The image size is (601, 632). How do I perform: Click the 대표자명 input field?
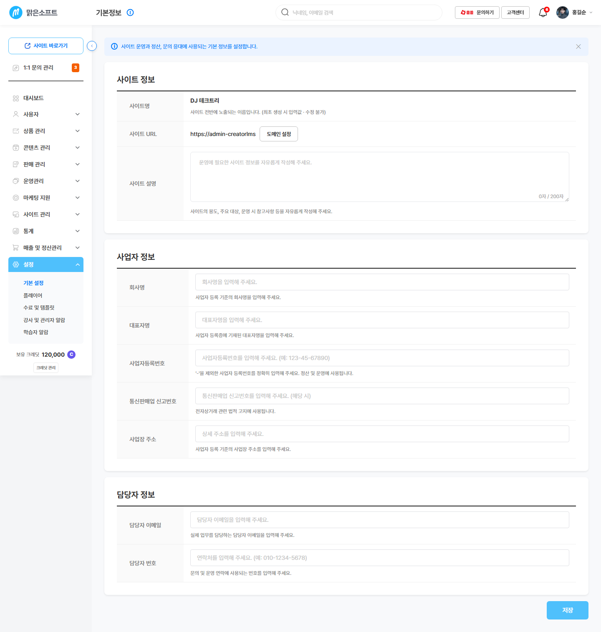(x=382, y=320)
